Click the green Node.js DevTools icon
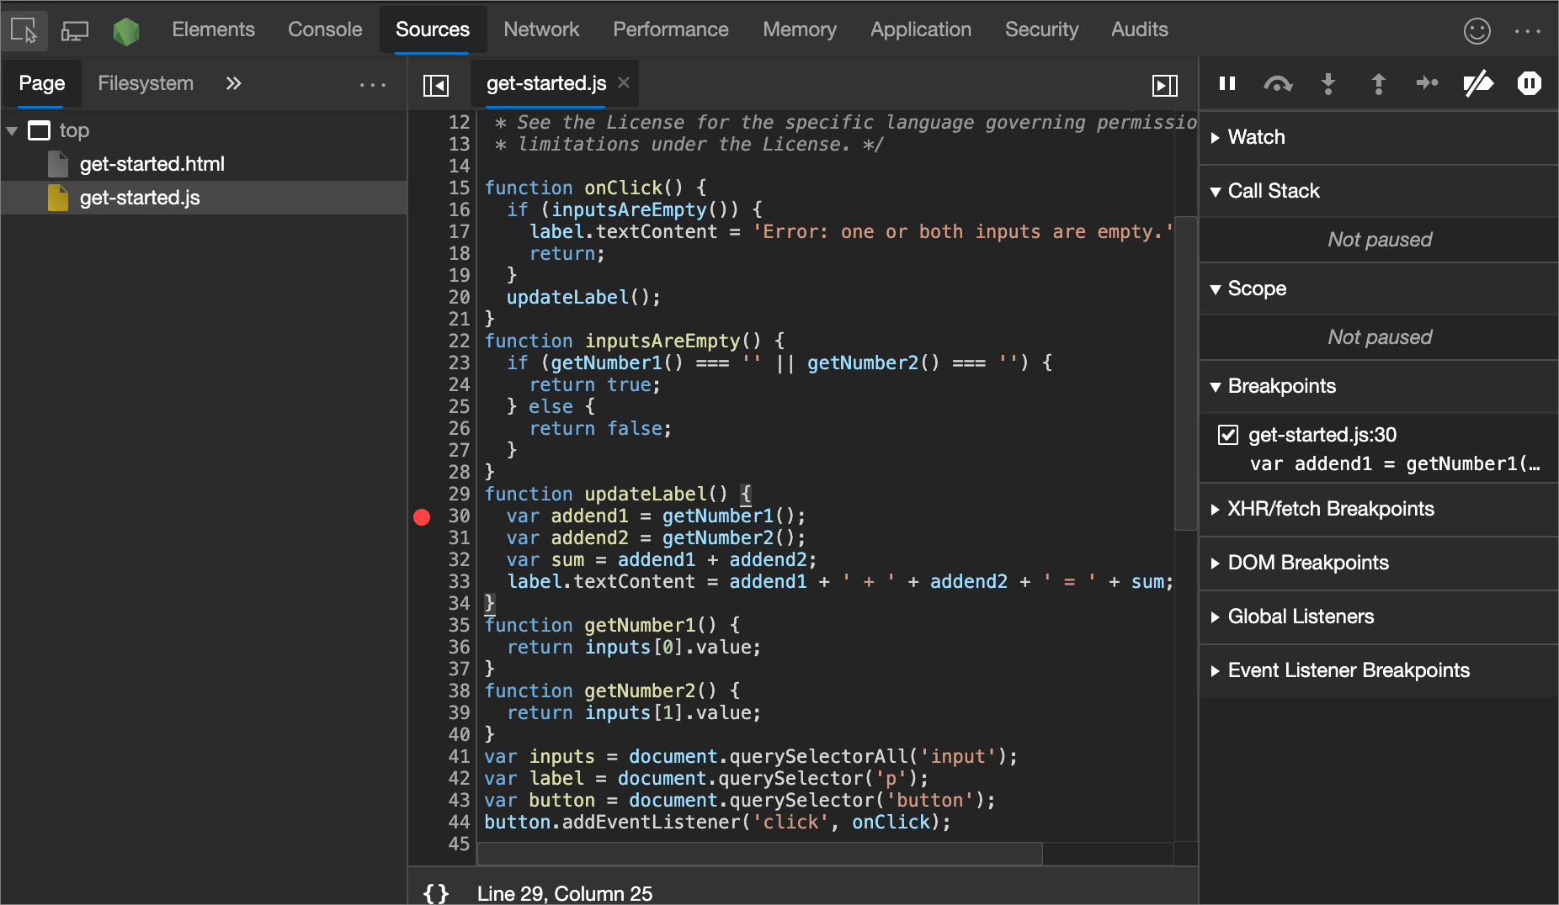 point(126,31)
